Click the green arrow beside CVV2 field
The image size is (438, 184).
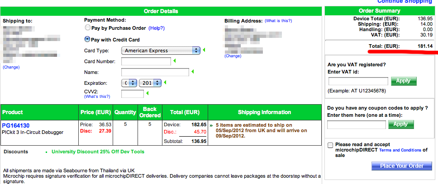[148, 93]
